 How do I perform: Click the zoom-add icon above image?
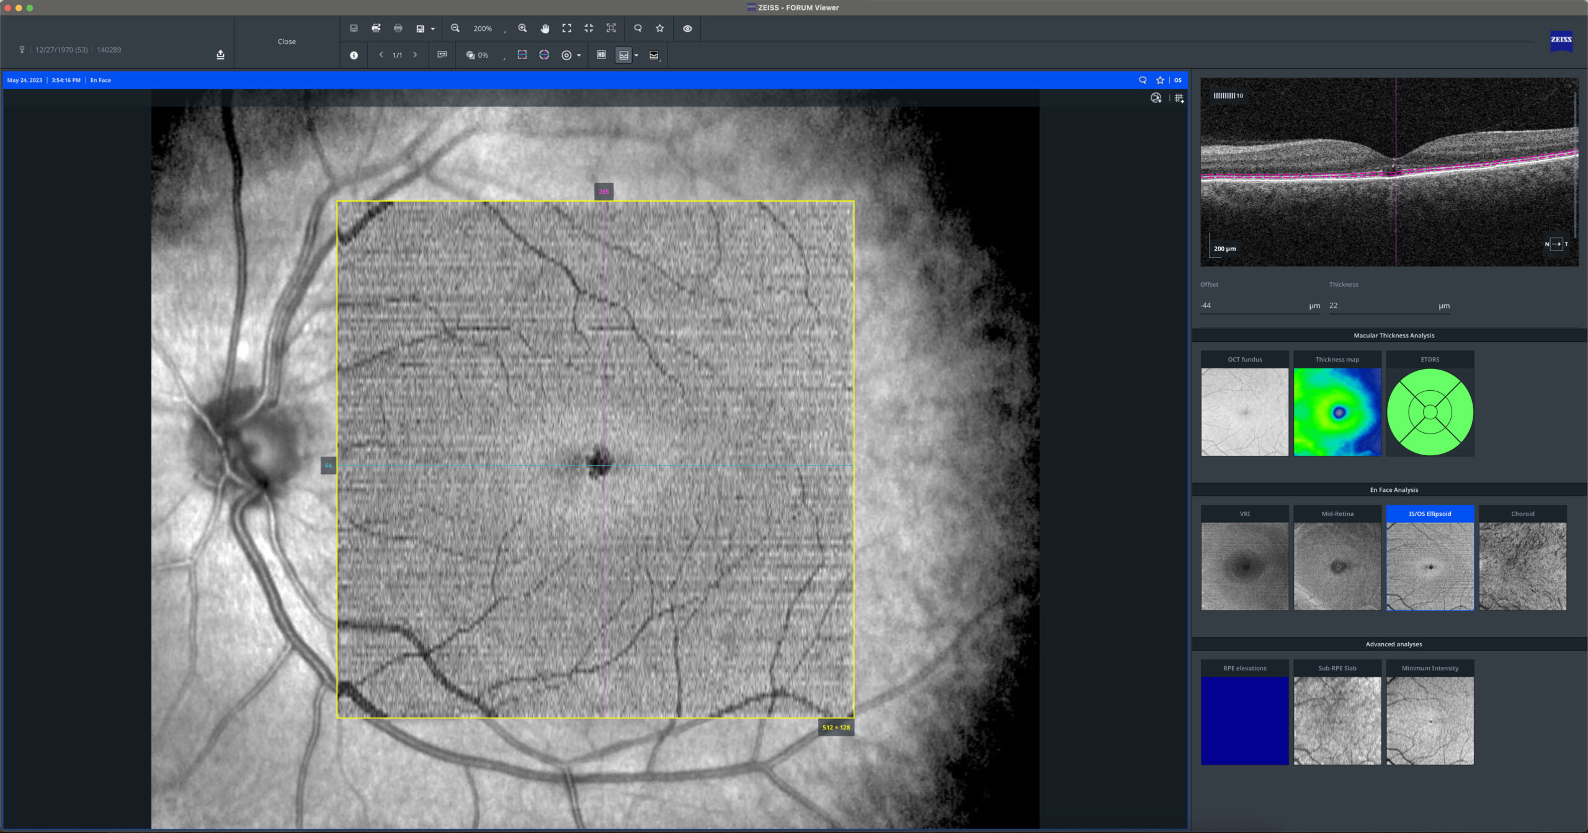[1156, 98]
